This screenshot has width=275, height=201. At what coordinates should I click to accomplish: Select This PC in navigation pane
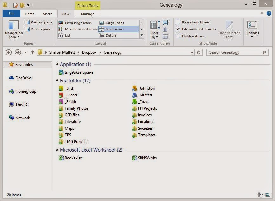point(18,104)
